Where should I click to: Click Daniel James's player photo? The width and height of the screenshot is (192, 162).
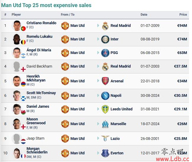[17, 109]
